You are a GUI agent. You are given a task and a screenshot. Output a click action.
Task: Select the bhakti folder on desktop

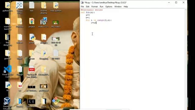(19, 55)
